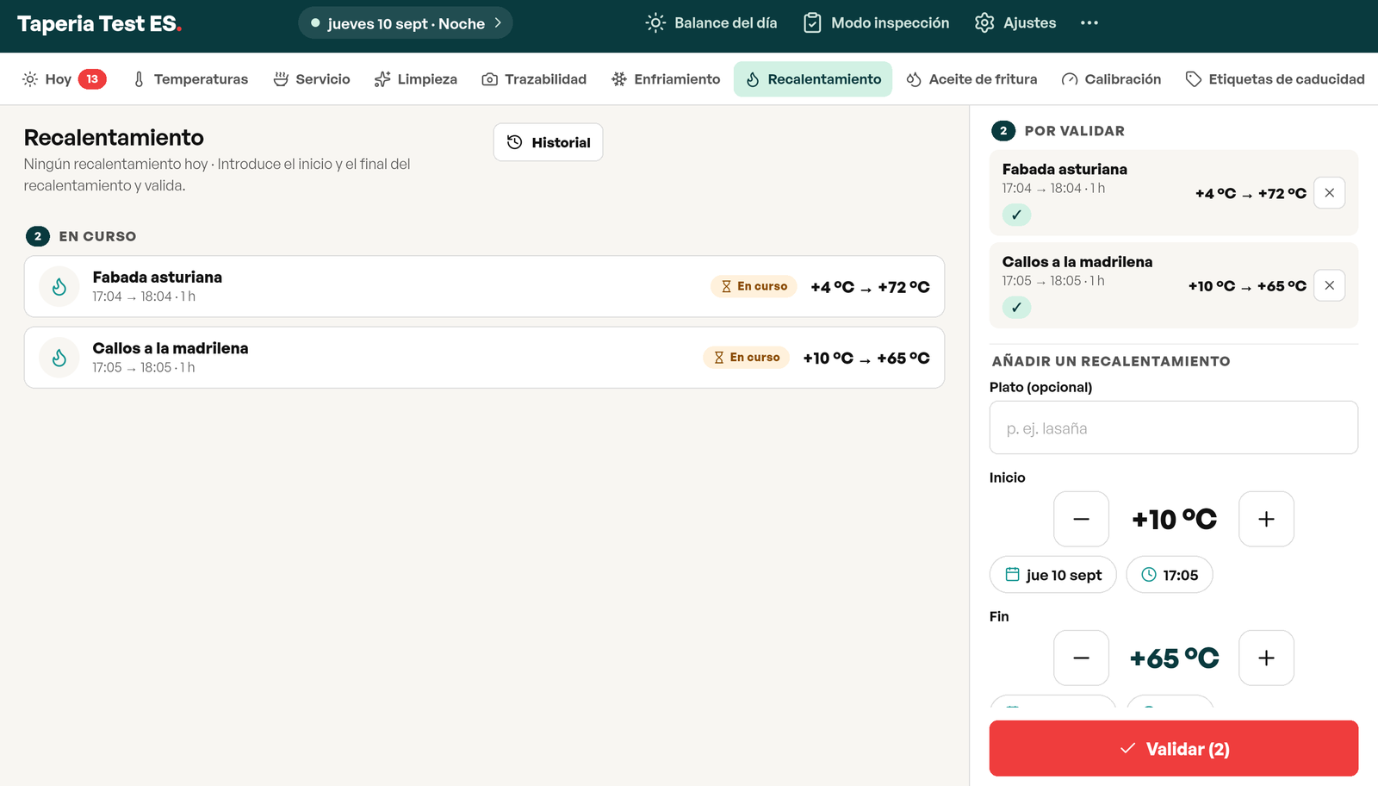Viewport: 1378px width, 786px height.
Task: Open Ajustes settings
Action: point(1015,23)
